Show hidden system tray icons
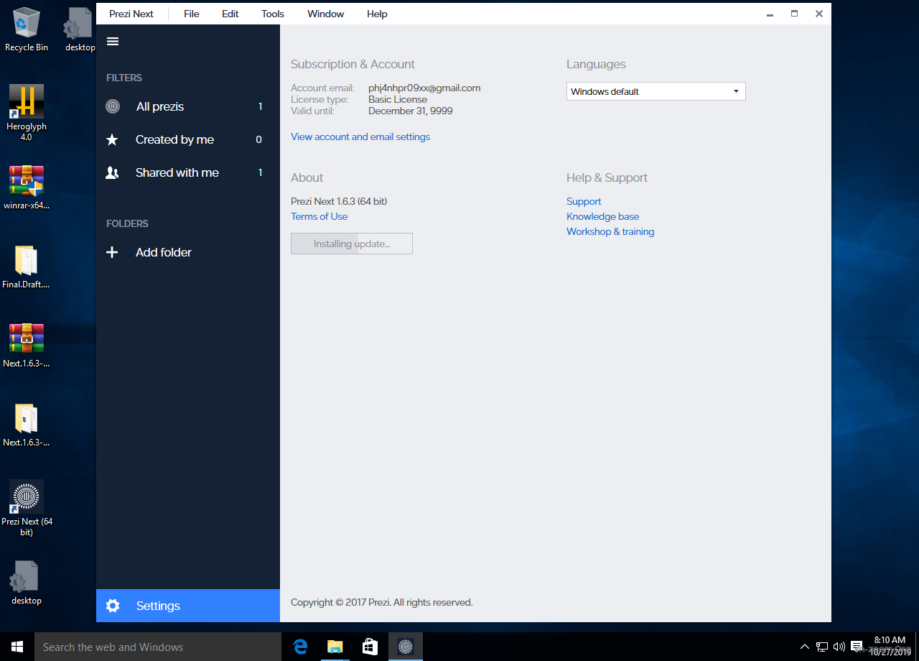919x661 pixels. click(805, 647)
